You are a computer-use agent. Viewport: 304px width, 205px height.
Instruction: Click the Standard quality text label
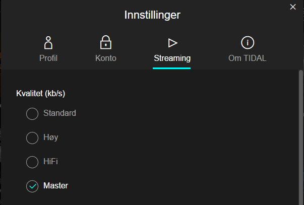[x=59, y=113]
